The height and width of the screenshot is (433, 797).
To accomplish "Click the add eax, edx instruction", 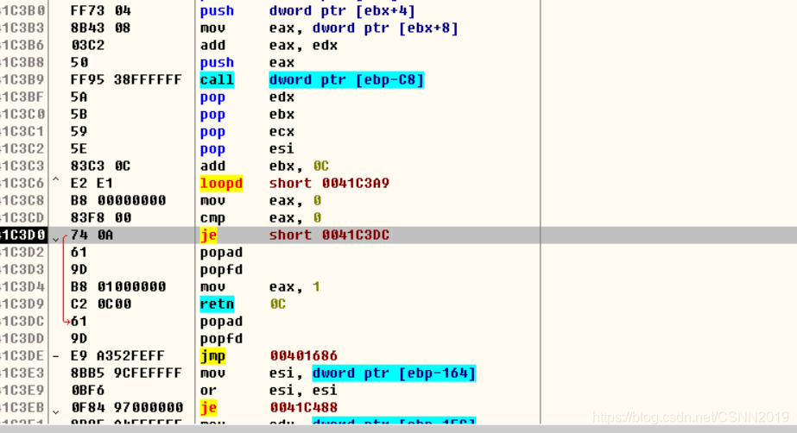I will [x=269, y=45].
